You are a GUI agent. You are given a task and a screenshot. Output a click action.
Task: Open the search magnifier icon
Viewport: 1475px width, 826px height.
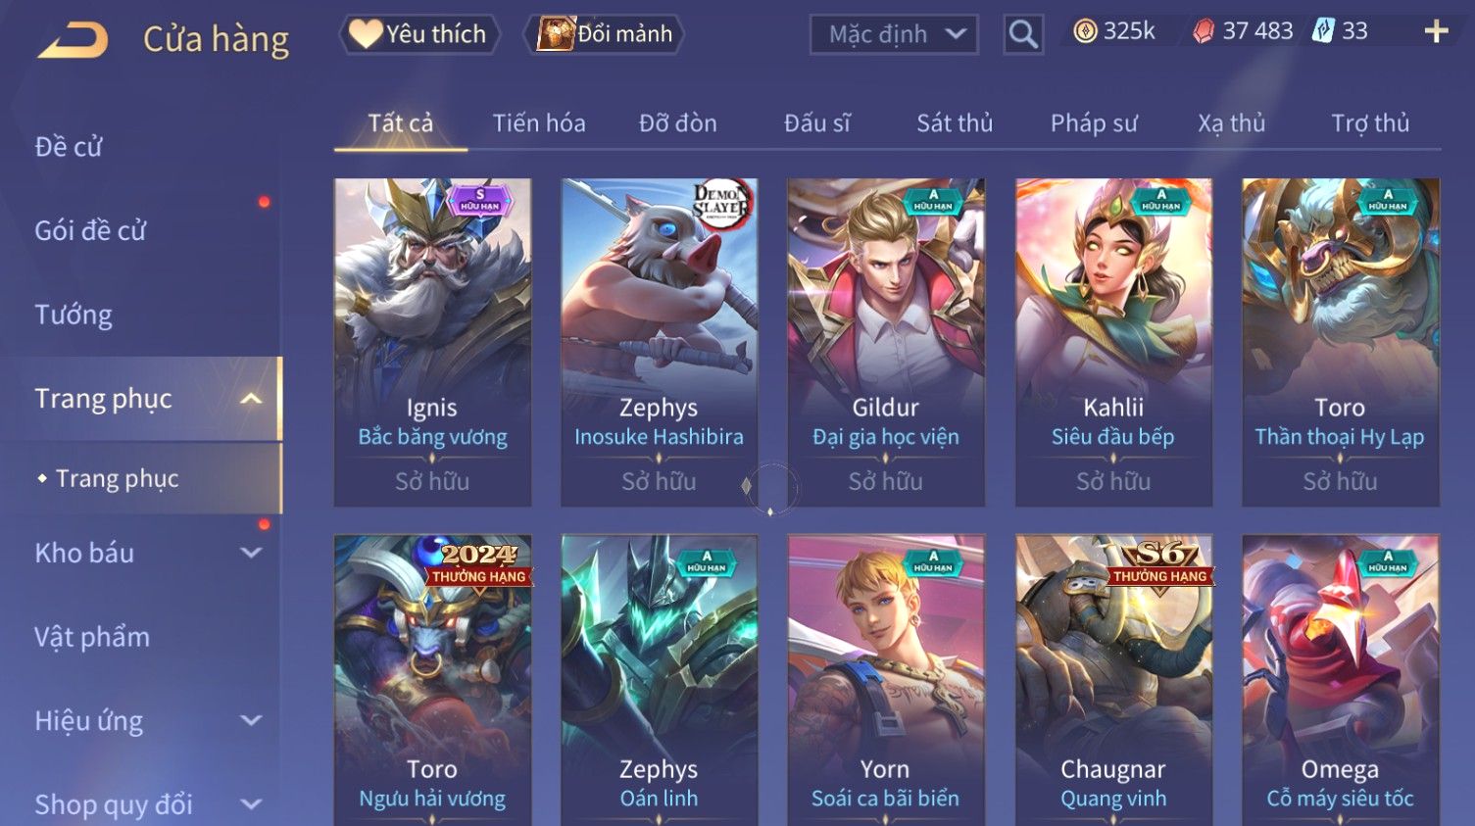point(1023,34)
